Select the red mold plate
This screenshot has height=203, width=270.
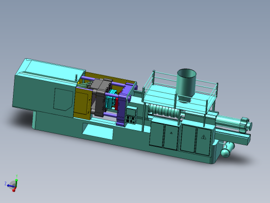pos(116,104)
